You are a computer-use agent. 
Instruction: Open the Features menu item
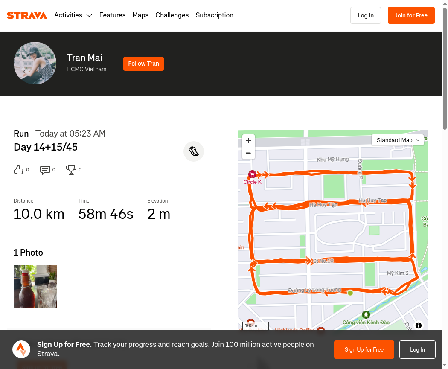112,15
